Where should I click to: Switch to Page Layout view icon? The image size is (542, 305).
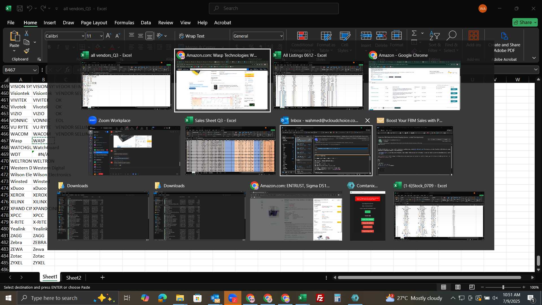point(458,287)
